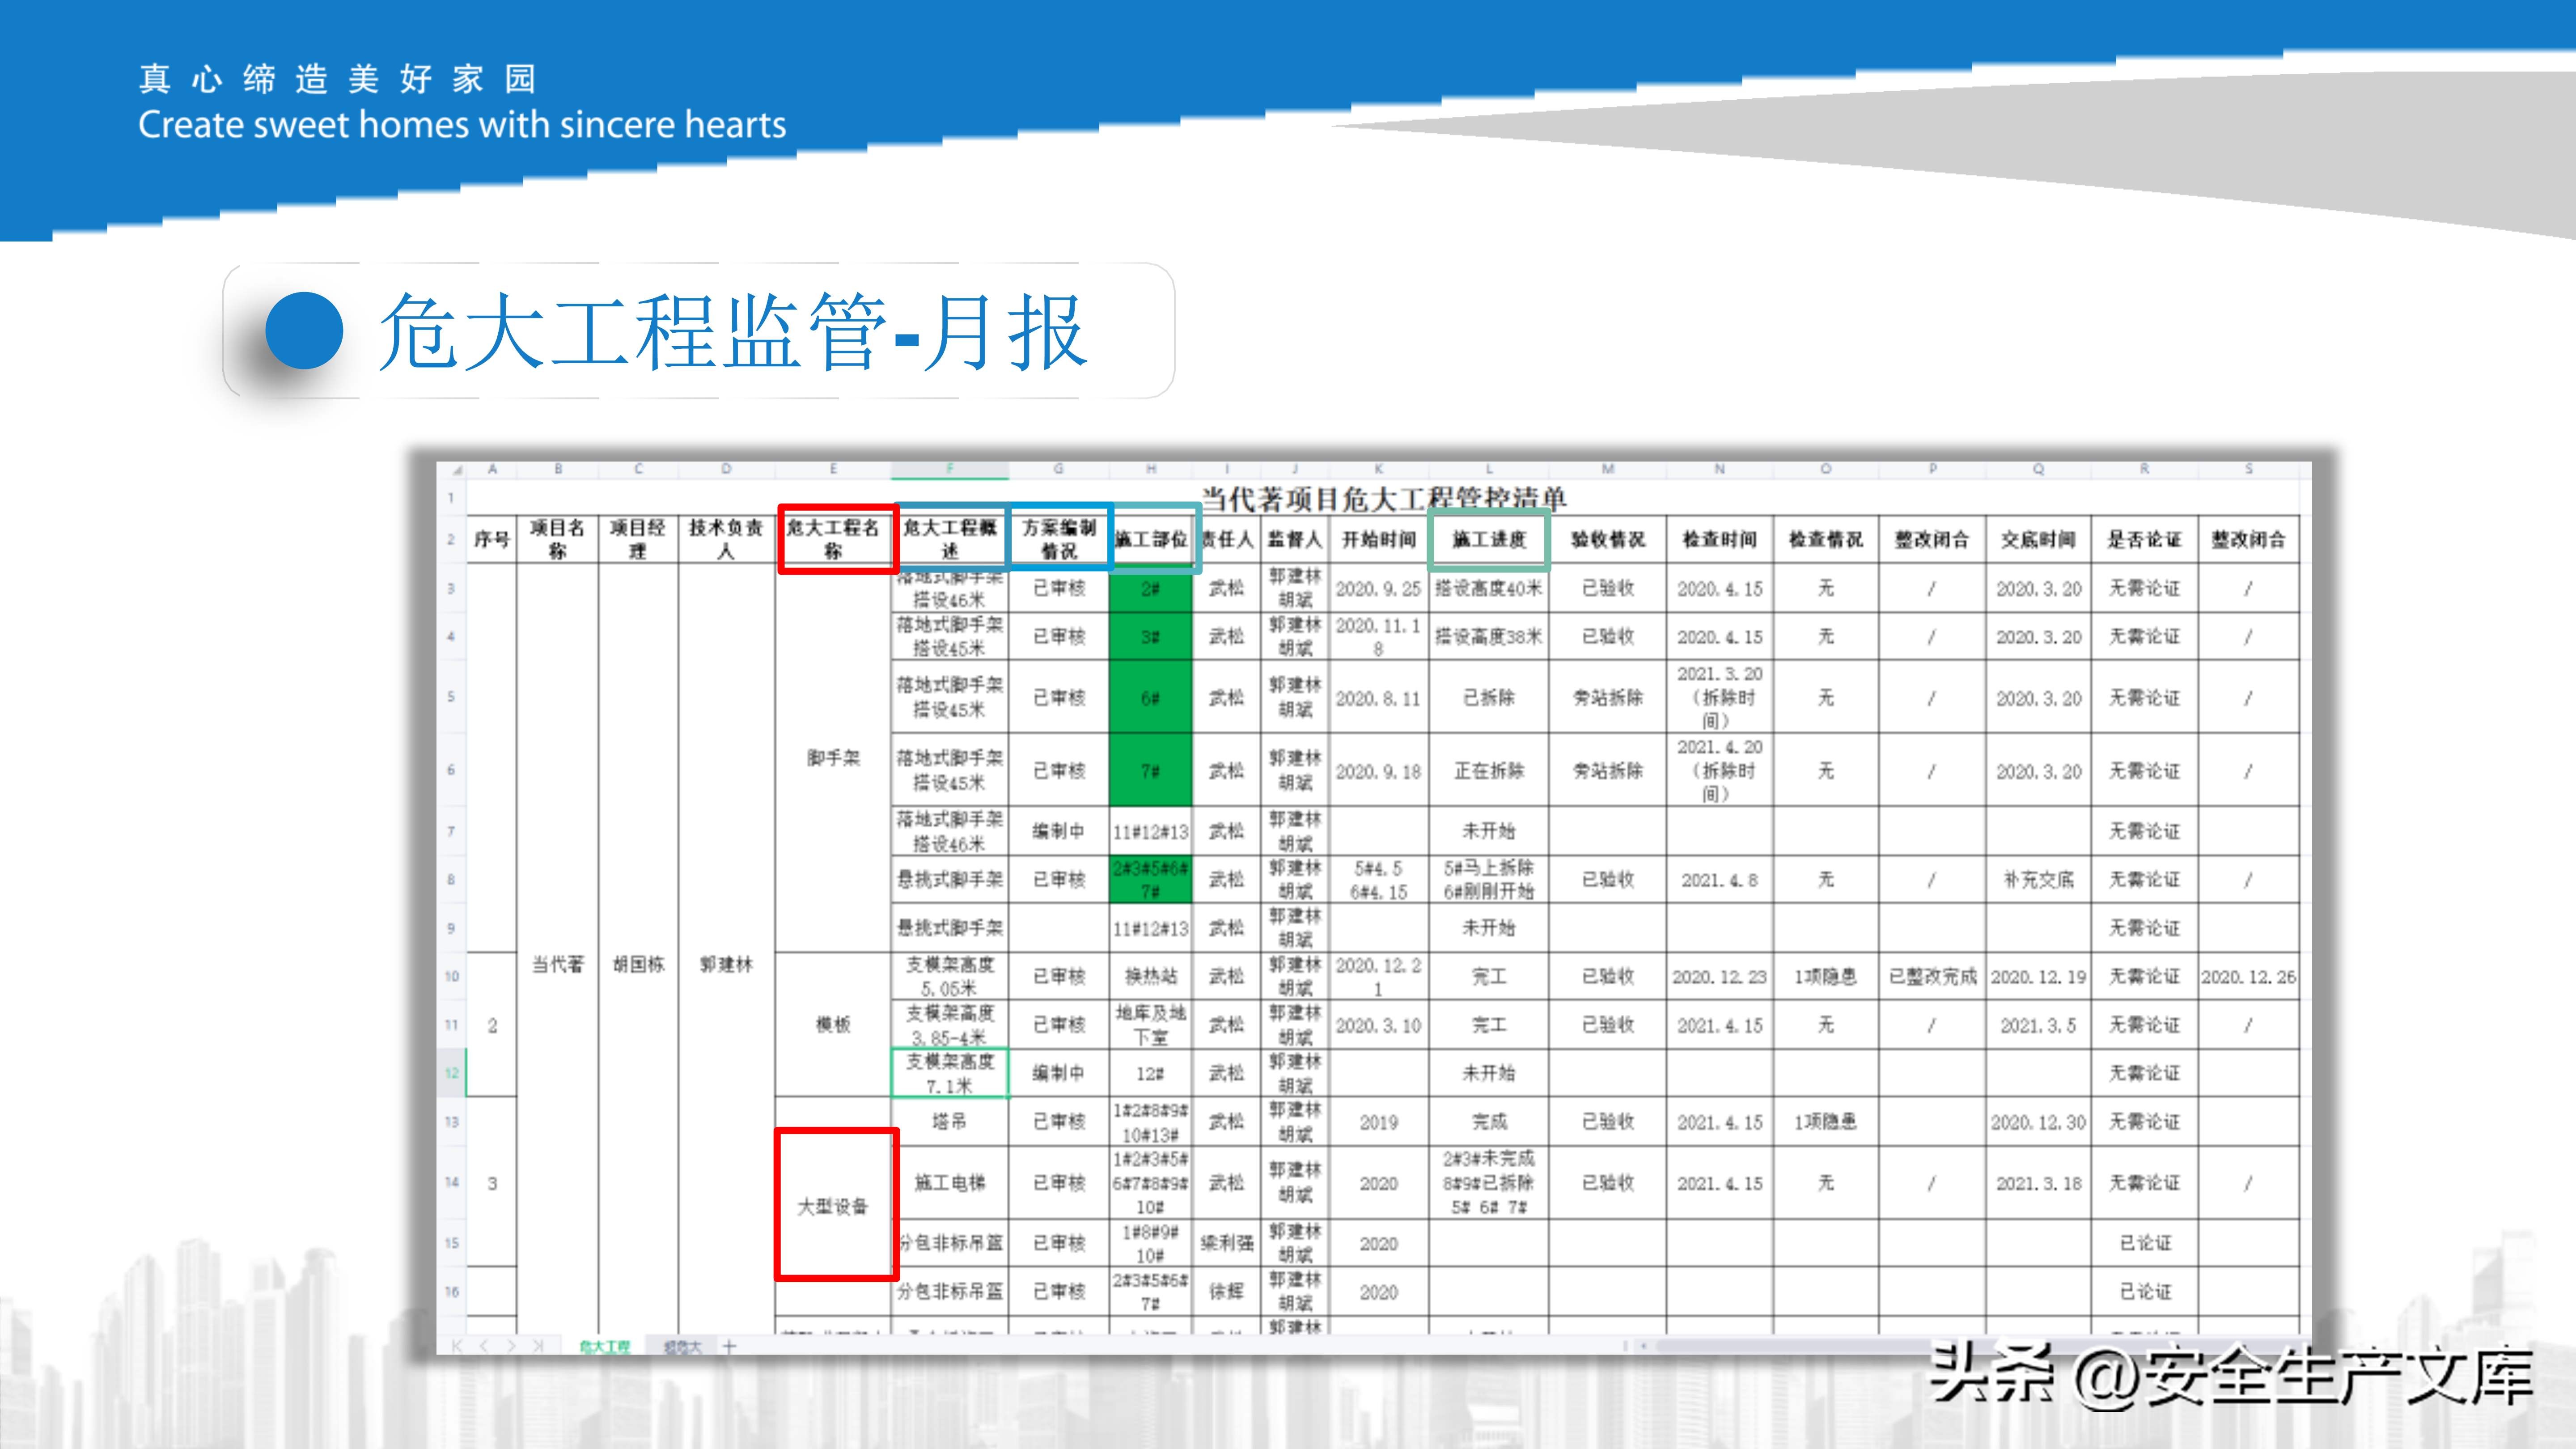This screenshot has width=2576, height=1449.
Task: Click the 2021.4.8 inspection date cell
Action: click(1720, 880)
